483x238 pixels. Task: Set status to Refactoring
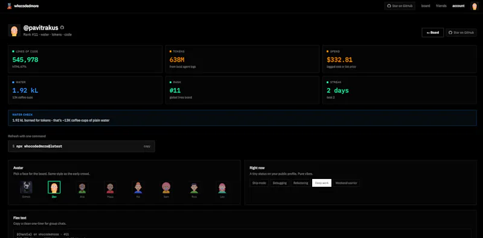(301, 183)
